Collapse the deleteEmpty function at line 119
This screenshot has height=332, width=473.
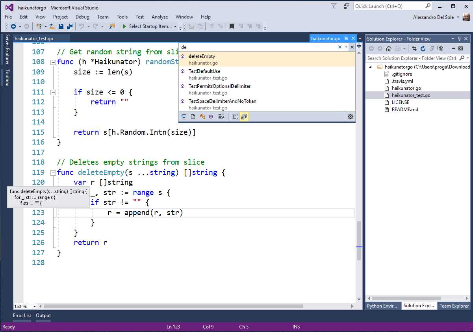53,172
